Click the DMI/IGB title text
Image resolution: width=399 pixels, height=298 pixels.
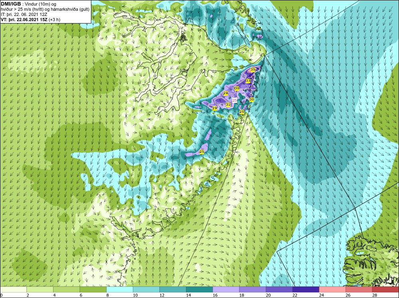(11, 4)
